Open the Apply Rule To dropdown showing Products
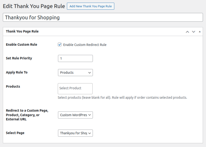Image resolution: width=206 pixels, height=147 pixels. point(75,73)
